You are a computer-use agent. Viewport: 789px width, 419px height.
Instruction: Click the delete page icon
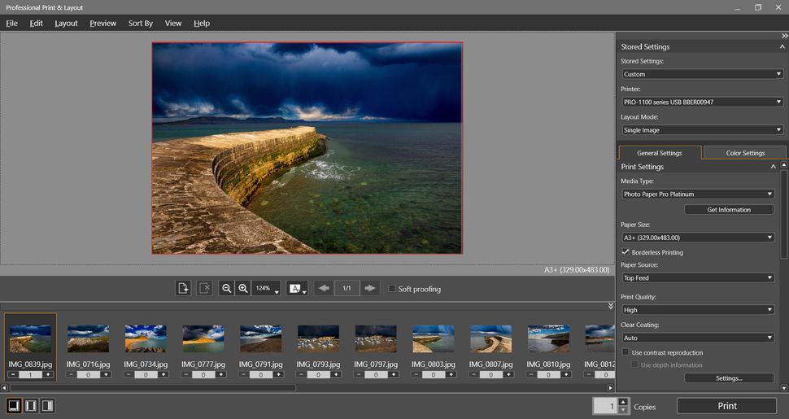(205, 288)
